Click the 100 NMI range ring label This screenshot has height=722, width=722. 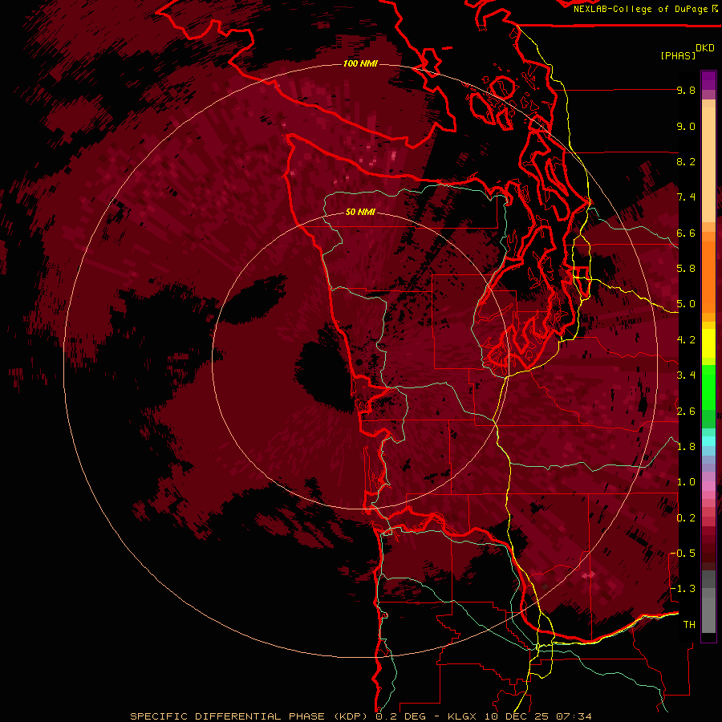pos(360,63)
